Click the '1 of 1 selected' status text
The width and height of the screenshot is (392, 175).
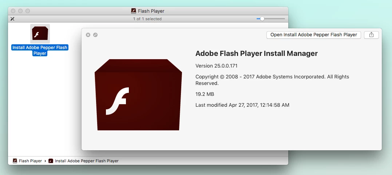coord(147,19)
